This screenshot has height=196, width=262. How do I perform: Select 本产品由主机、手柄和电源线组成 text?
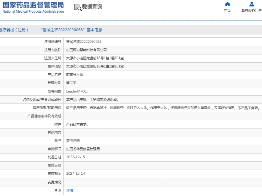point(92,100)
